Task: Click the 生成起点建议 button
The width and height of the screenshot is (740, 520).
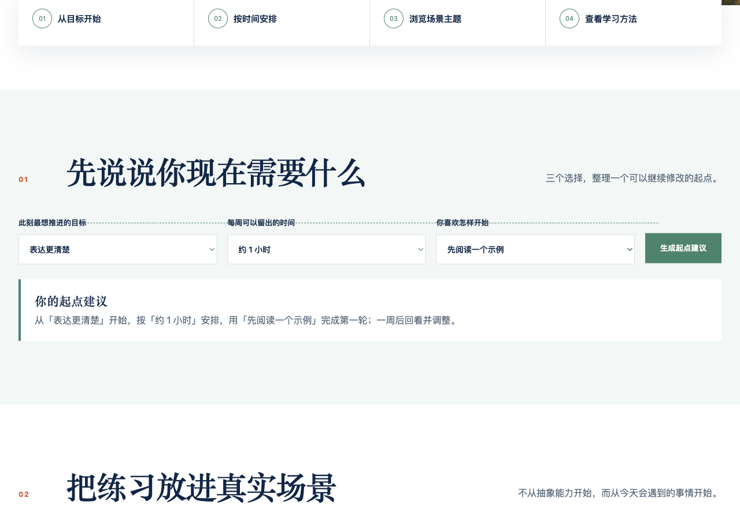Action: tap(683, 248)
